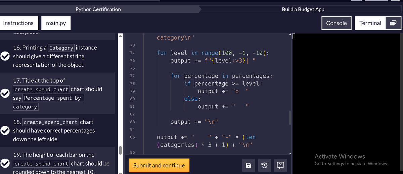Click the 'for percentage in percentages:' line
403x174 pixels.
221,76
